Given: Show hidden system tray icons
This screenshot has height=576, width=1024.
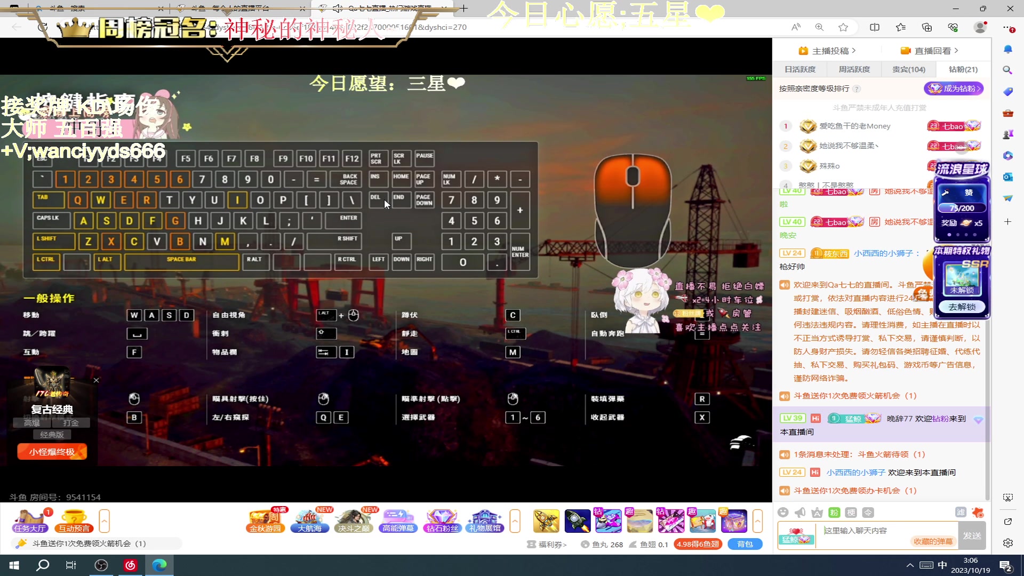Looking at the screenshot, I should [x=910, y=565].
